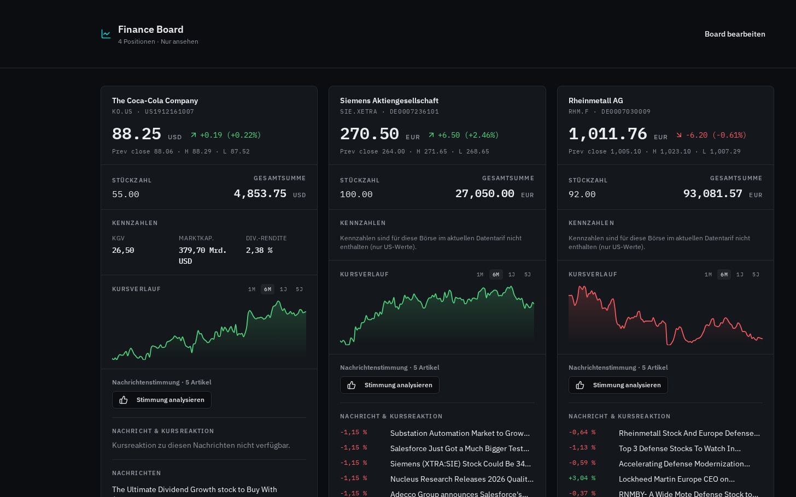Open Coca-Cola article 'The Ultimate Dividend Growth stock'
The height and width of the screenshot is (497, 796).
pos(195,490)
